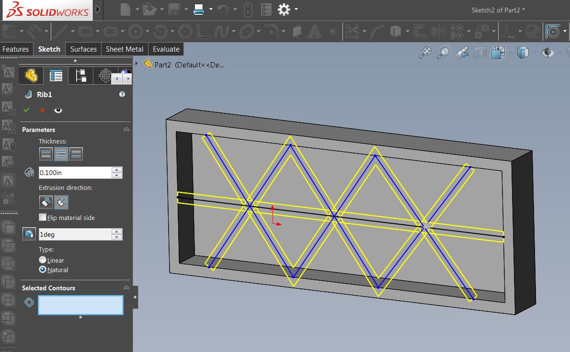
Task: Set thickness to First Side
Action: pos(46,154)
